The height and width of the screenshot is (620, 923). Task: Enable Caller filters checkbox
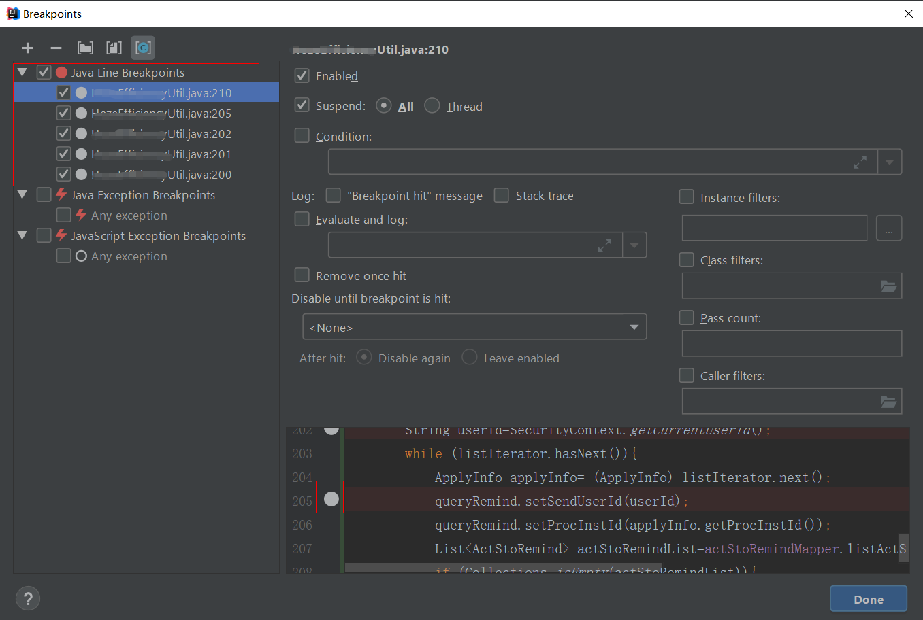coord(687,375)
